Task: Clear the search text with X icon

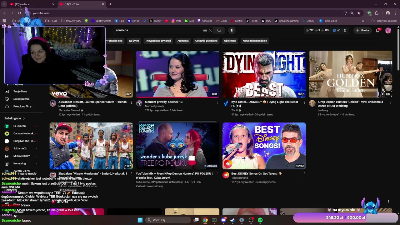Action: [x=210, y=30]
